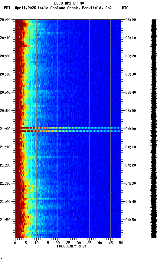Viewport: 167px width, 262px height.
Task: Click the title text 'LCCB DP1 BP 40'
Action: (69, 3)
